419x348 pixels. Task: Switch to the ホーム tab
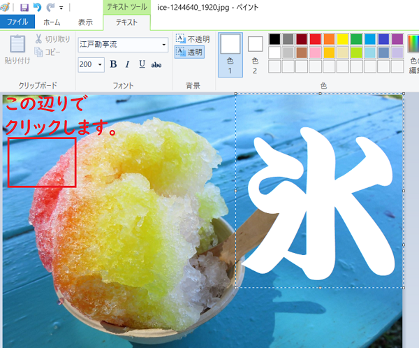(52, 22)
